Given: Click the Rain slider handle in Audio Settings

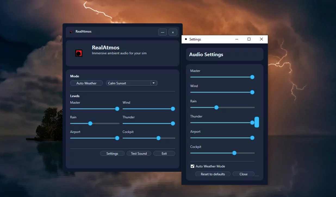Looking at the screenshot, I should coord(216,107).
